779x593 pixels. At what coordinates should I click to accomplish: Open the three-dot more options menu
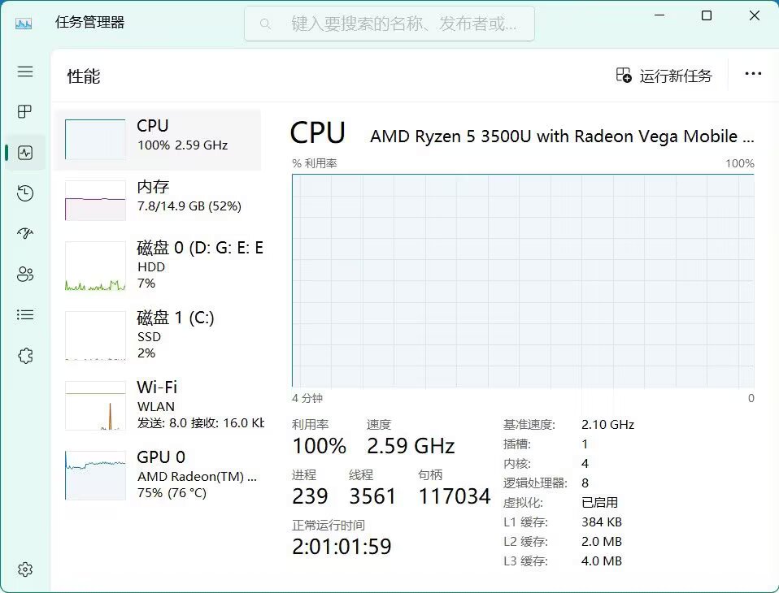753,75
